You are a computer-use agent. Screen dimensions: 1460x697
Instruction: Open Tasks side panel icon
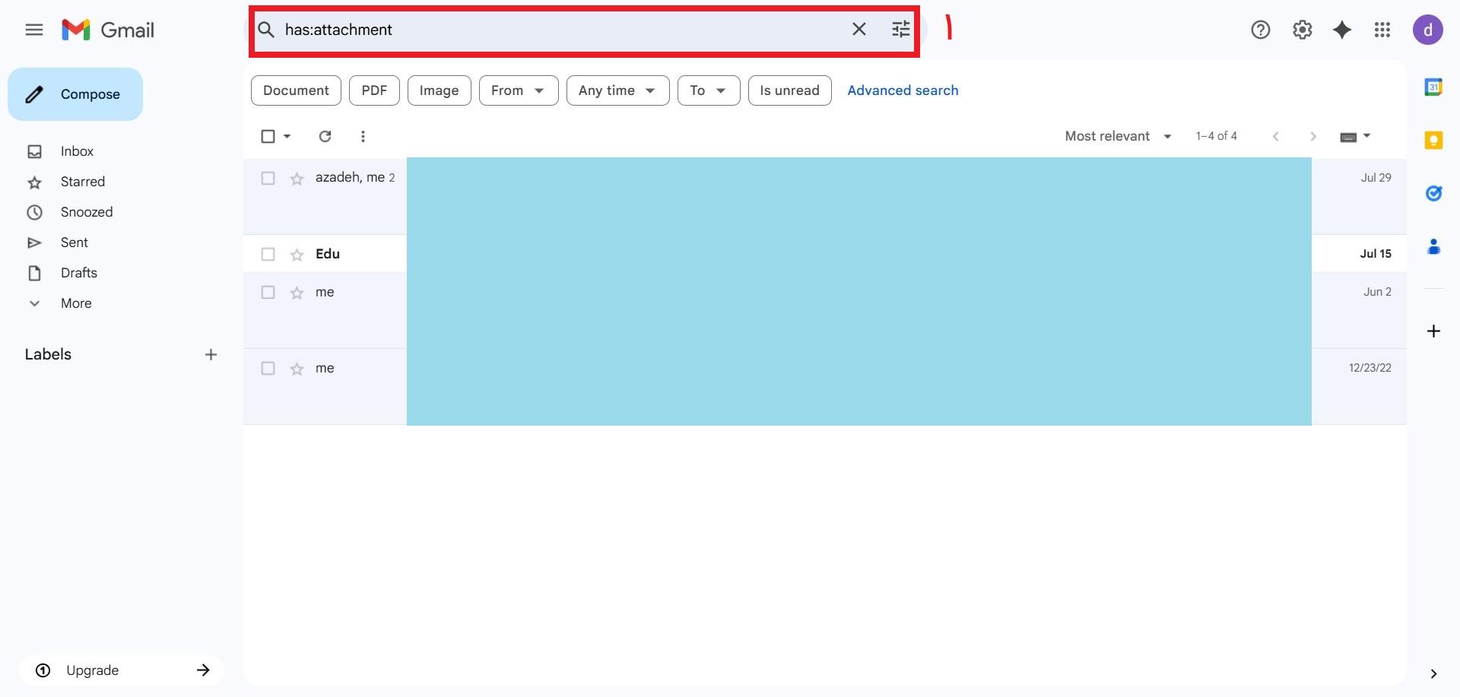[1433, 193]
